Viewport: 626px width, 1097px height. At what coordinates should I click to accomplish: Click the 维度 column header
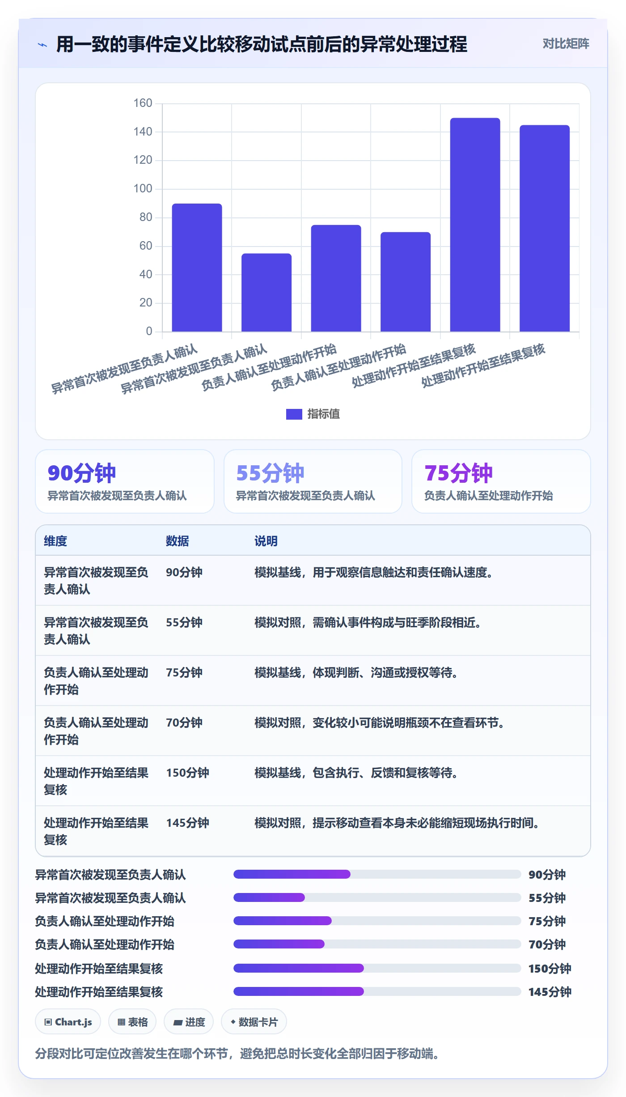[55, 541]
